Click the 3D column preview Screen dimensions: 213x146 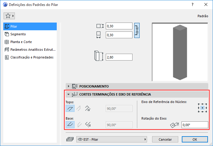click(180, 52)
